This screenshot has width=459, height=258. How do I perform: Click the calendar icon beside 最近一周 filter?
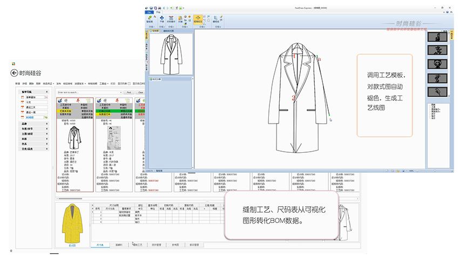point(23,112)
